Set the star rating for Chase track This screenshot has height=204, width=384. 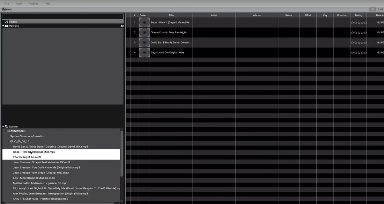tap(359, 33)
